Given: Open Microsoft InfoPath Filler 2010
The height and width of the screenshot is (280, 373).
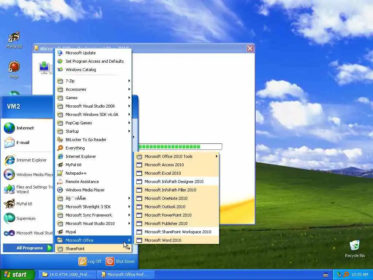Looking at the screenshot, I should coord(177,190).
